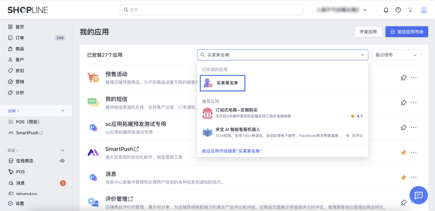Open the help question mark icon
Viewport: 435px width, 211px height.
(x=398, y=10)
